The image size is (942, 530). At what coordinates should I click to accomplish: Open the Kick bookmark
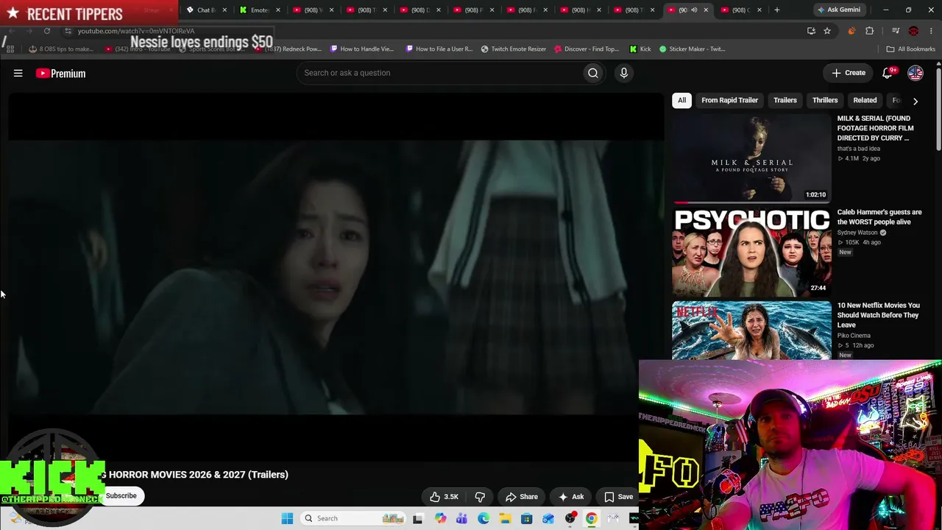click(x=640, y=49)
